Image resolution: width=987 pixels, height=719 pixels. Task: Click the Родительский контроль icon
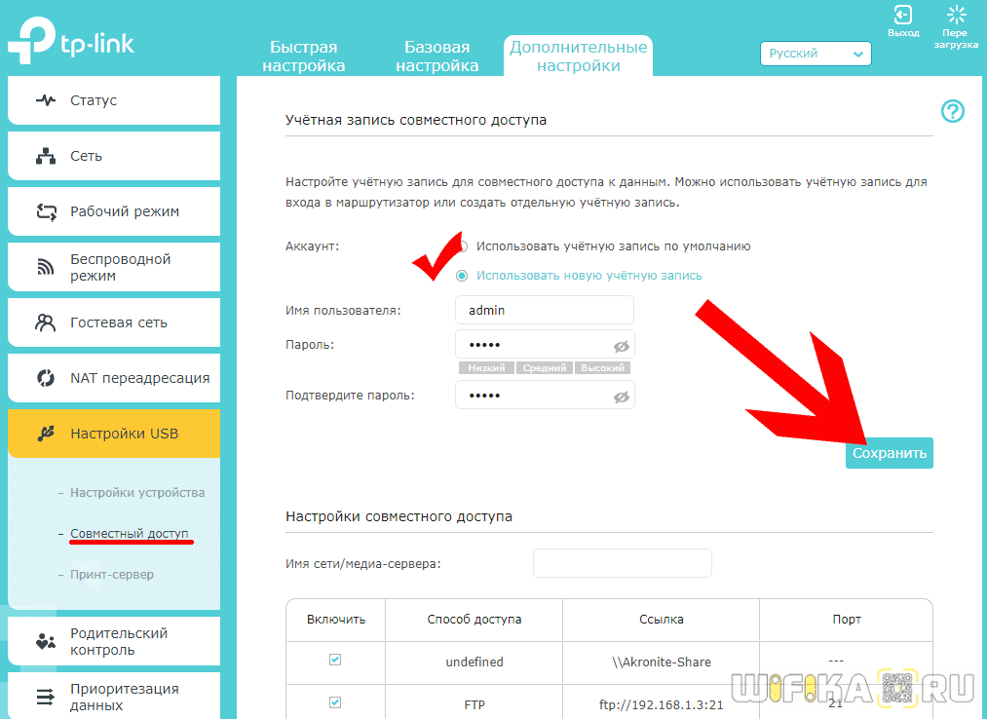click(x=46, y=641)
